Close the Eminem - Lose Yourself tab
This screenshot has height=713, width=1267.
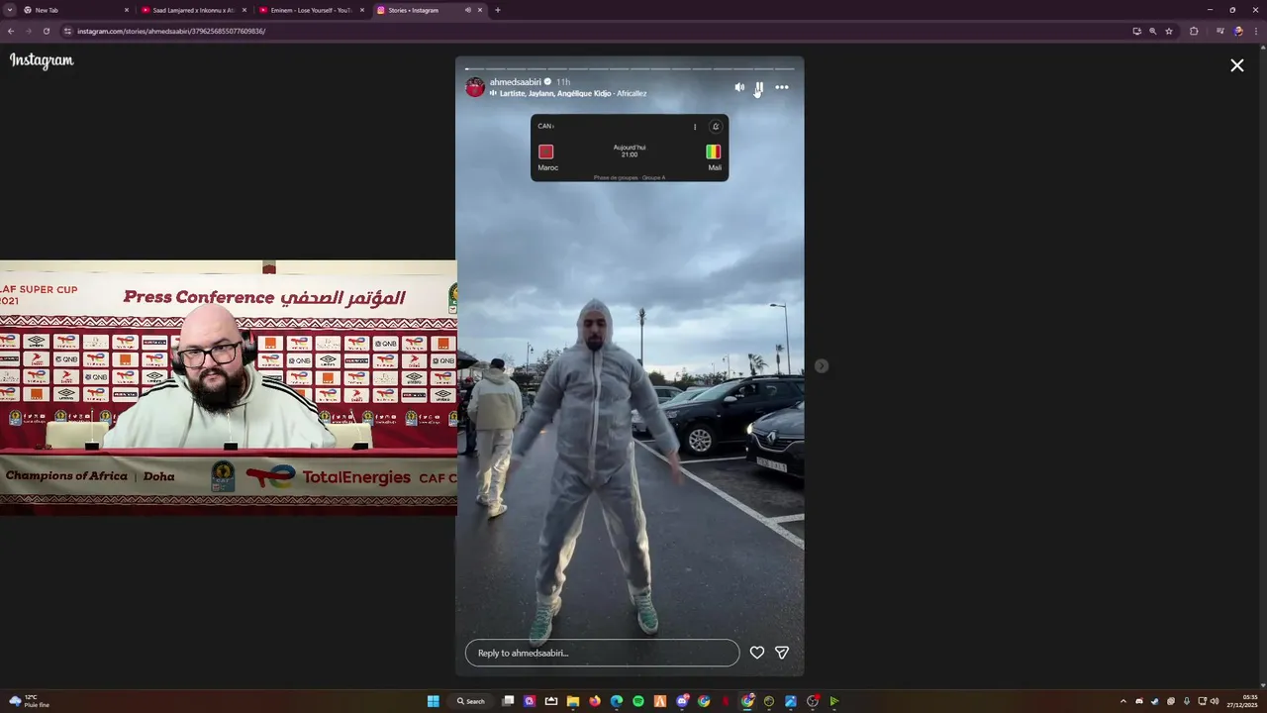pyautogui.click(x=362, y=10)
